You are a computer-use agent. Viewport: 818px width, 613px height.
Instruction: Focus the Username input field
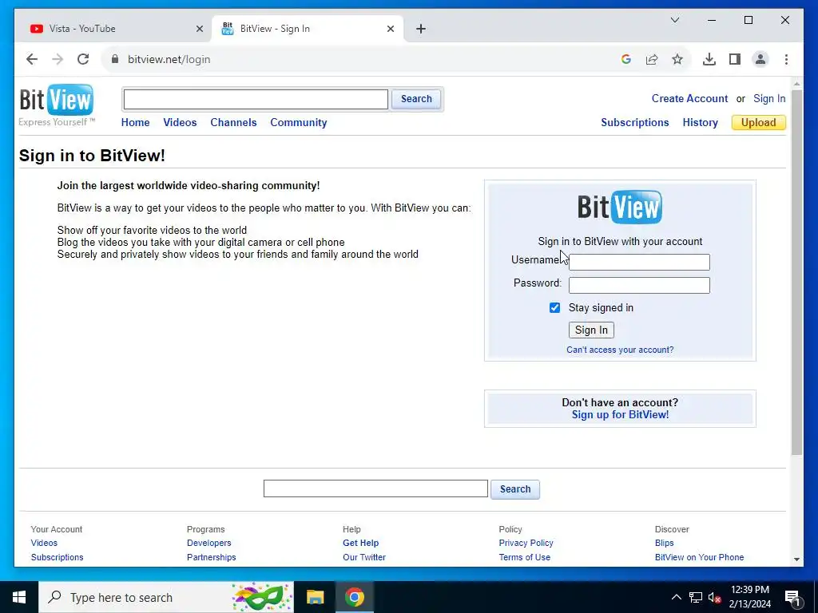click(639, 262)
